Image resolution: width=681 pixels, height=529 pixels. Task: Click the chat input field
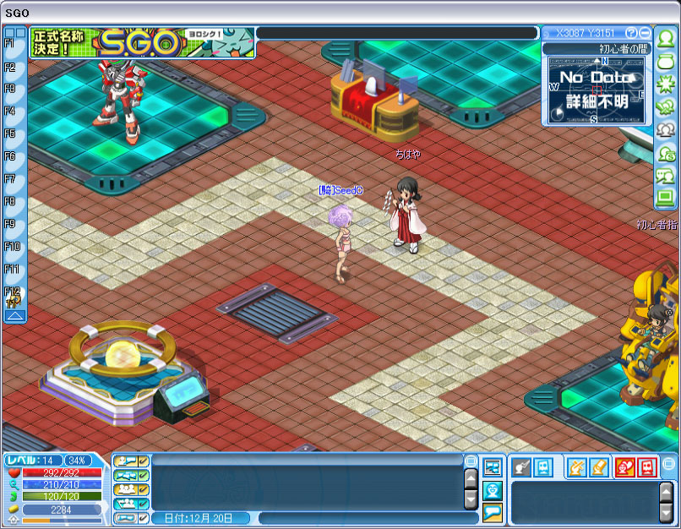coord(368,518)
